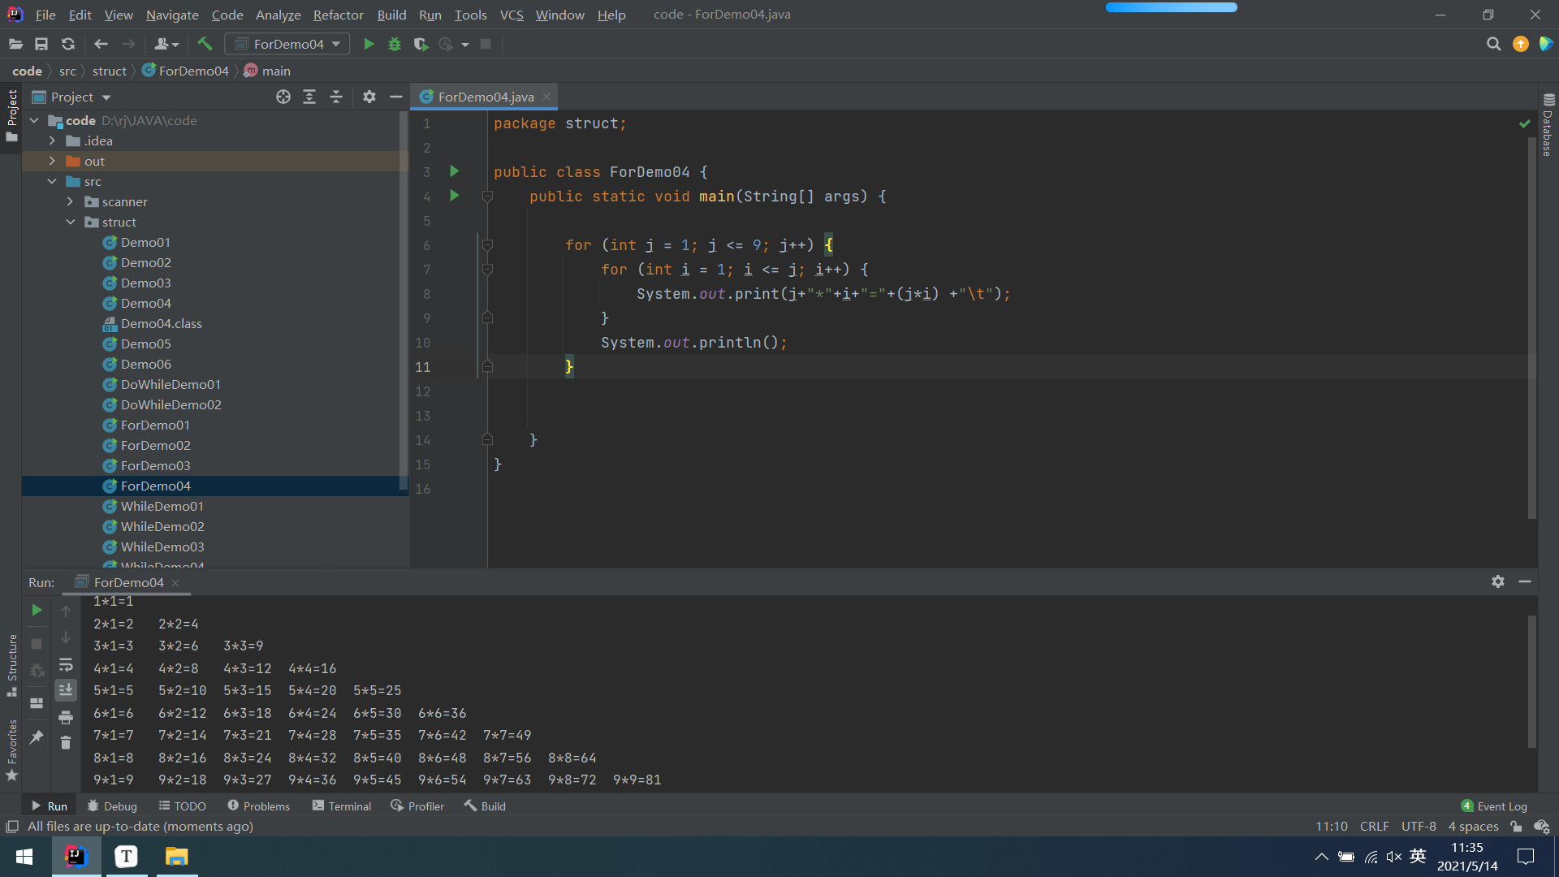The height and width of the screenshot is (877, 1559).
Task: Click the green Run button in the toolbar
Action: 369,44
